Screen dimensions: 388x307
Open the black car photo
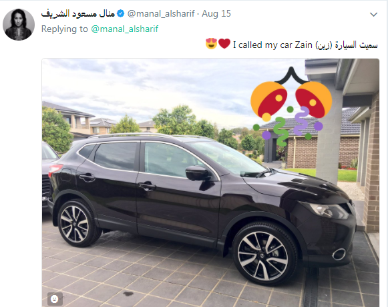[x=210, y=182]
